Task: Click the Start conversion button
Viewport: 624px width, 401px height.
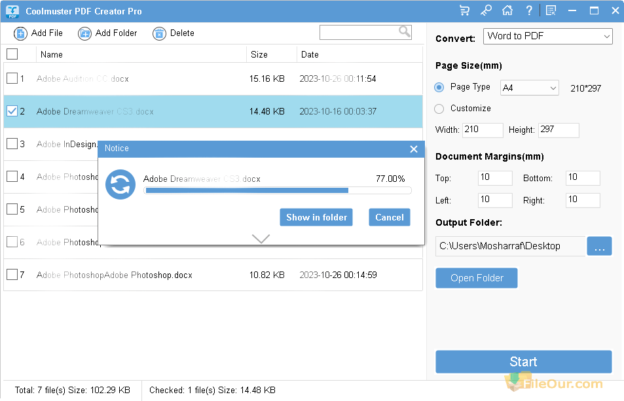Action: click(x=524, y=362)
